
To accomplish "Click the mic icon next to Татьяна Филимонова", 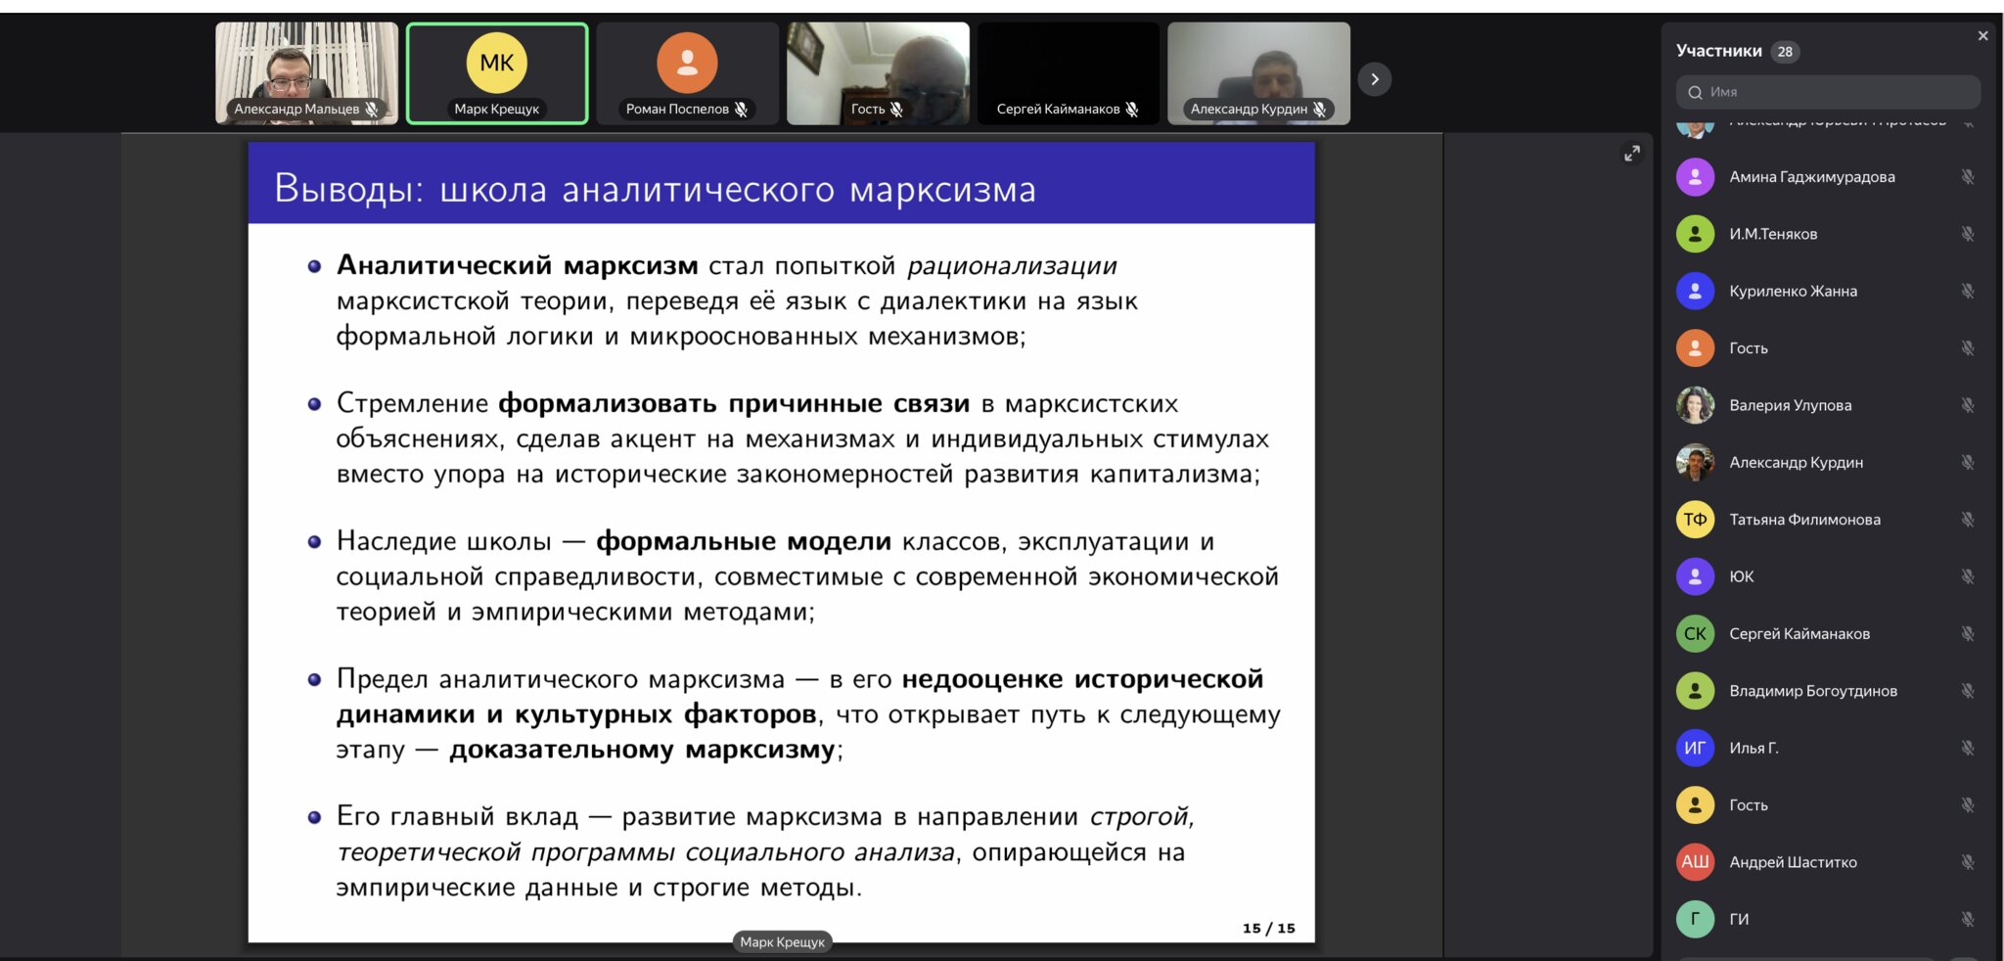I will pos(1968,520).
